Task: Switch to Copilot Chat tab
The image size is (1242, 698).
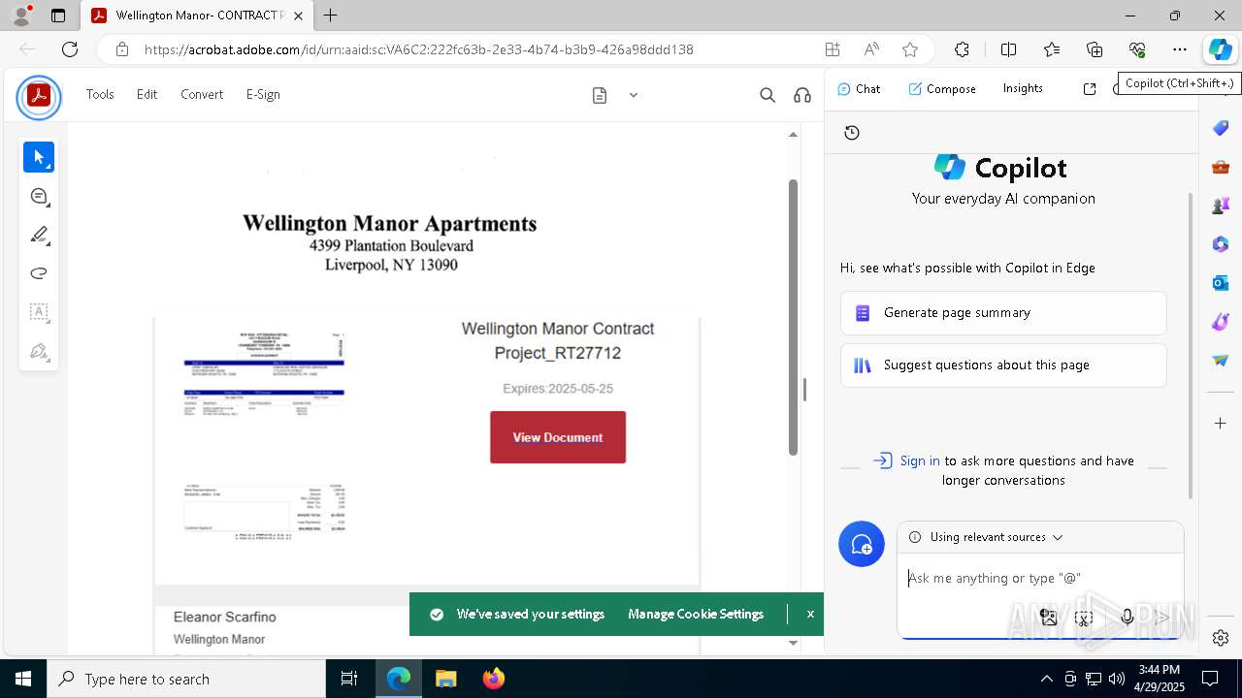Action: pos(859,88)
